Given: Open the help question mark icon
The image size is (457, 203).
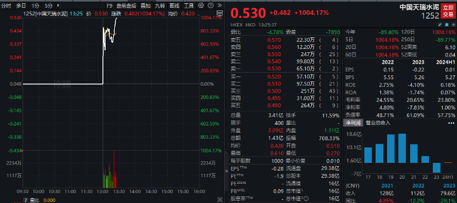Looking at the screenshot, I should pyautogui.click(x=211, y=6).
